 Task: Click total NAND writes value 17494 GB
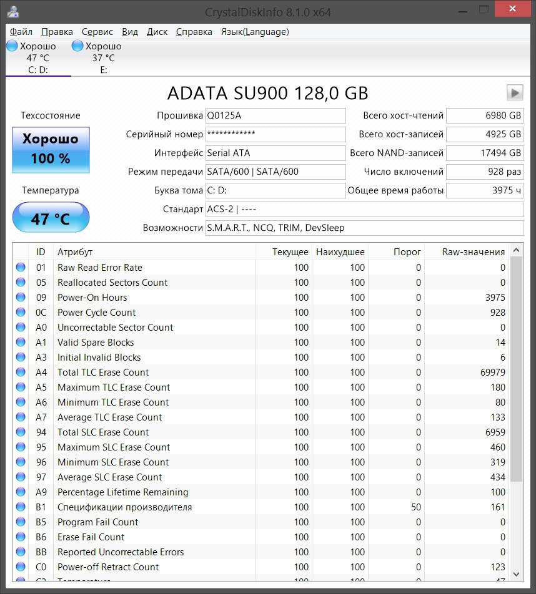tap(485, 153)
